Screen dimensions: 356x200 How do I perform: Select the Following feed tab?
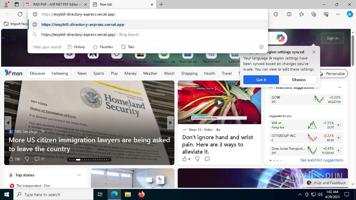[x=60, y=73]
